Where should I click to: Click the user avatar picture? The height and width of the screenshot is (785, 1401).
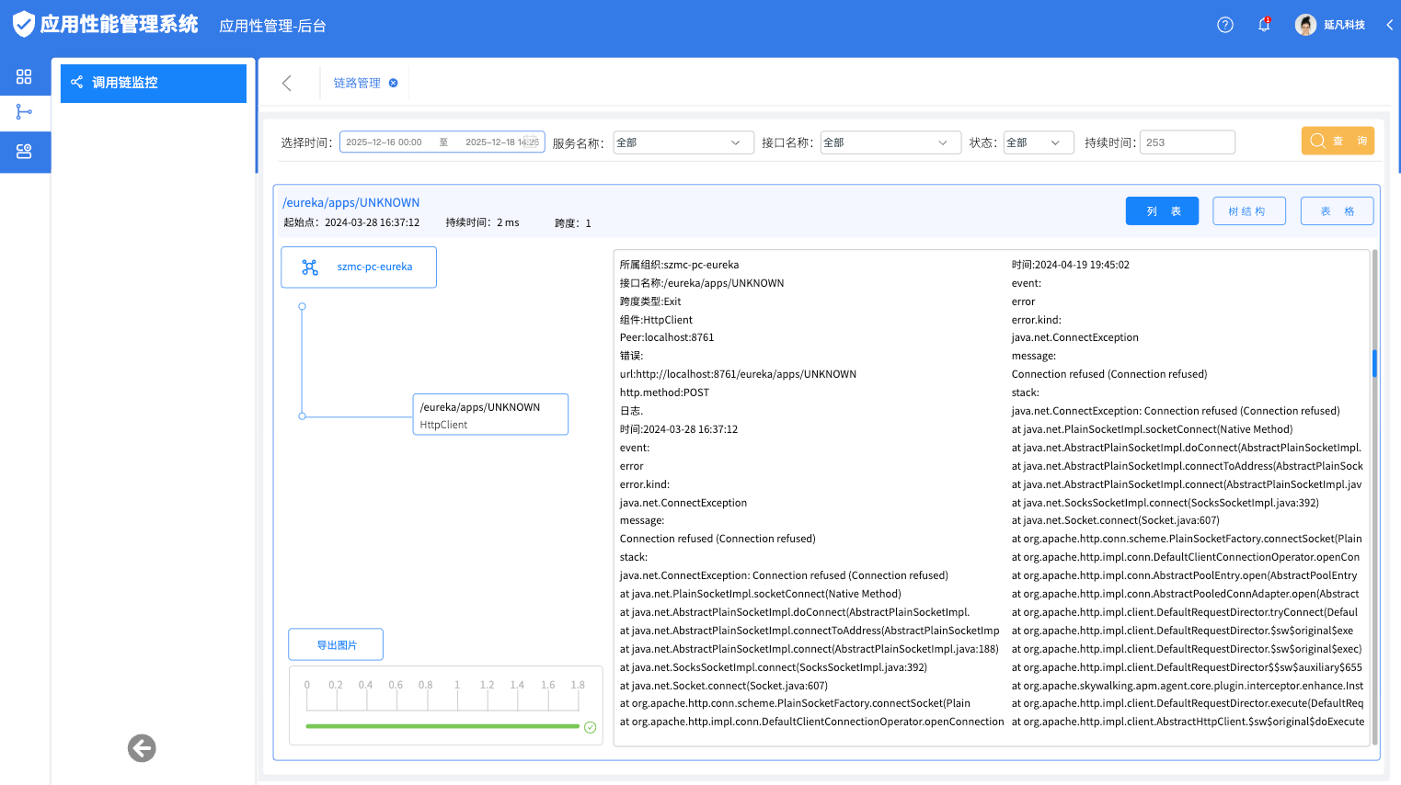[1305, 25]
